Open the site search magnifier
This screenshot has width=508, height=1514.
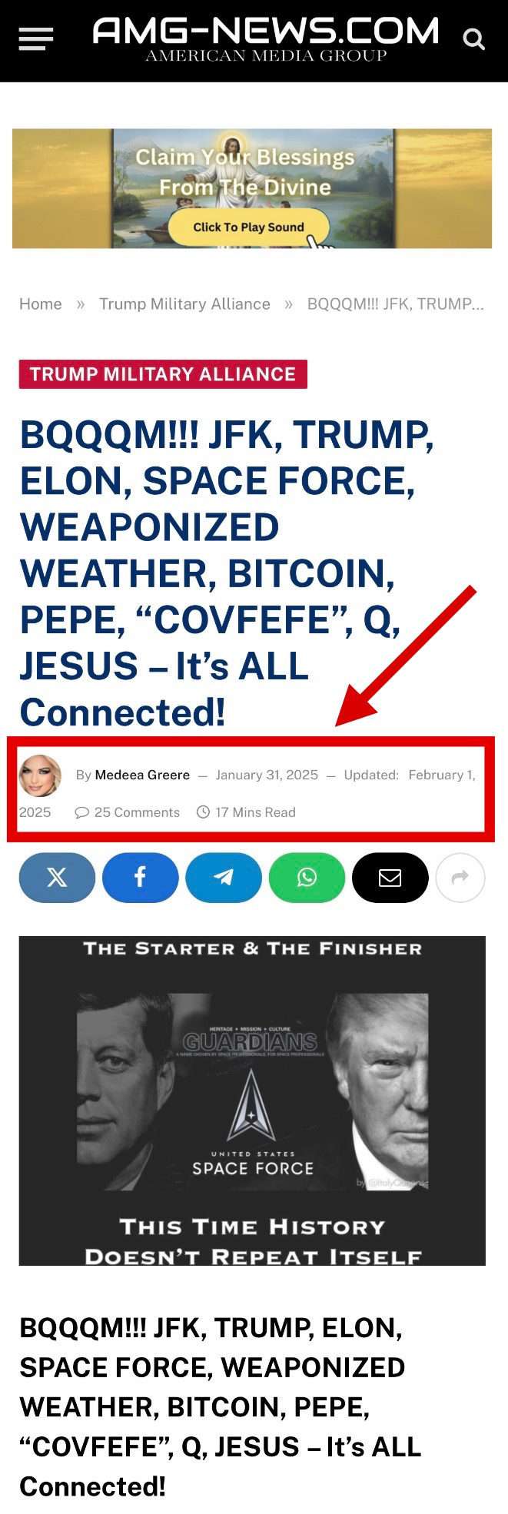click(474, 38)
